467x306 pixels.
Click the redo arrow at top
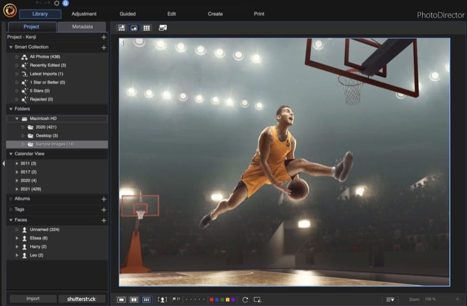[x=47, y=3]
